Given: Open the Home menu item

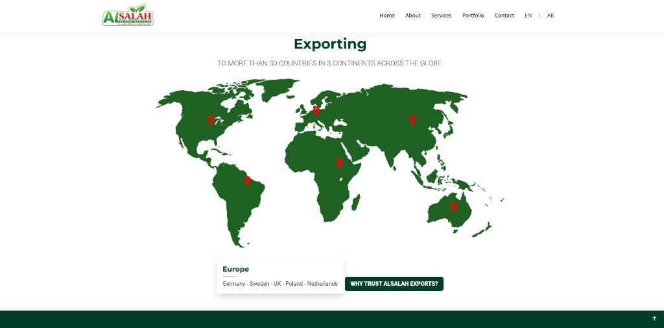Looking at the screenshot, I should [387, 16].
